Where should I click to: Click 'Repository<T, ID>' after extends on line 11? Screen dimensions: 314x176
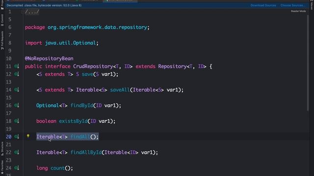point(182,66)
